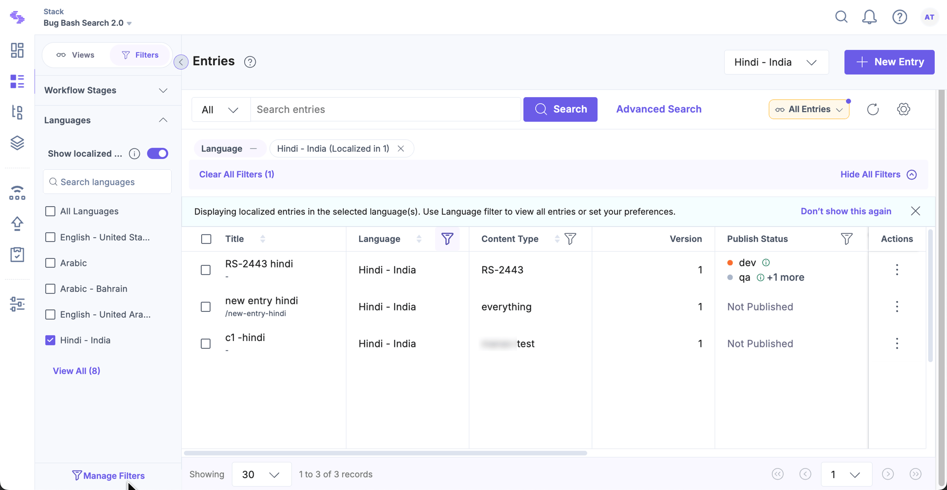Open the Bug Bash Search 2.0 stack switcher
The image size is (947, 490).
pyautogui.click(x=87, y=23)
